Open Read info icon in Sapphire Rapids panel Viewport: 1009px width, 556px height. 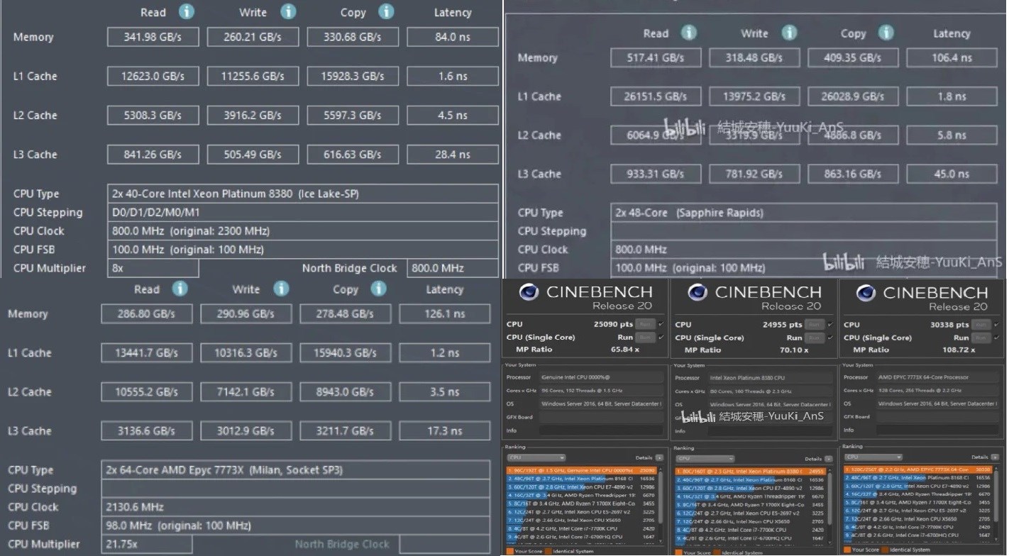tap(688, 33)
